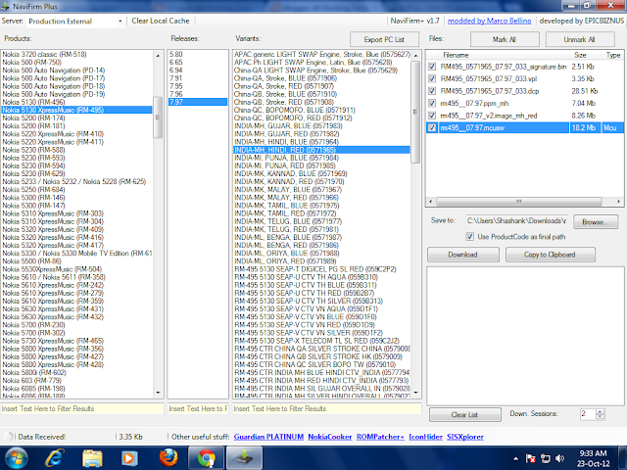
Task: Click the Variants filter text field
Action: tap(326, 409)
